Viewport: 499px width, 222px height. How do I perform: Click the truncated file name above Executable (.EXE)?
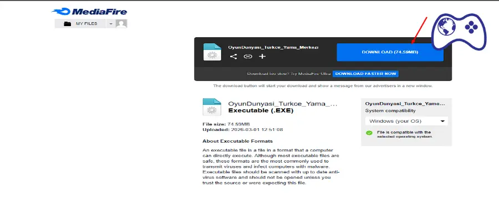(x=282, y=104)
